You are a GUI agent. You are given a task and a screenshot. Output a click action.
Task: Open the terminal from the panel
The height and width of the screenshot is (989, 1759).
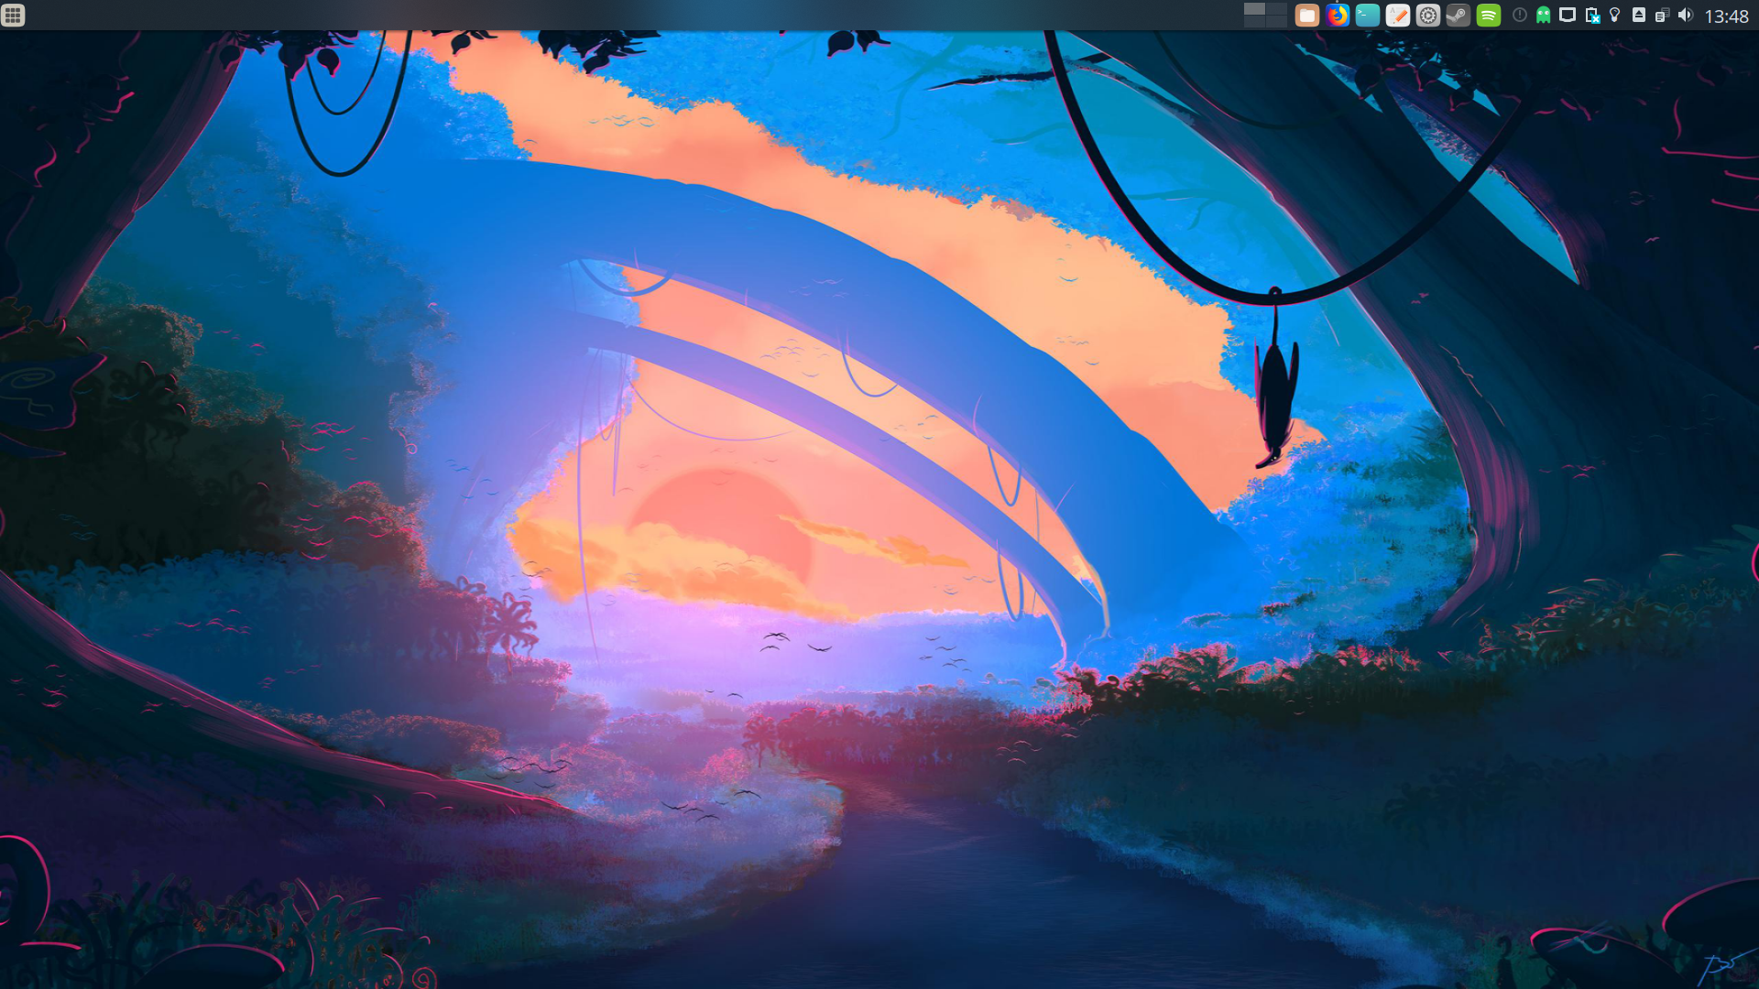[1368, 16]
